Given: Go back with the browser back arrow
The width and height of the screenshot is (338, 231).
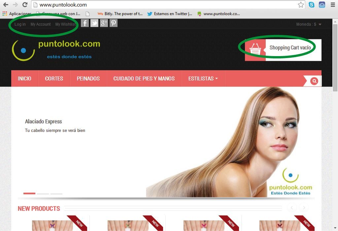Looking at the screenshot, I should [6, 5].
